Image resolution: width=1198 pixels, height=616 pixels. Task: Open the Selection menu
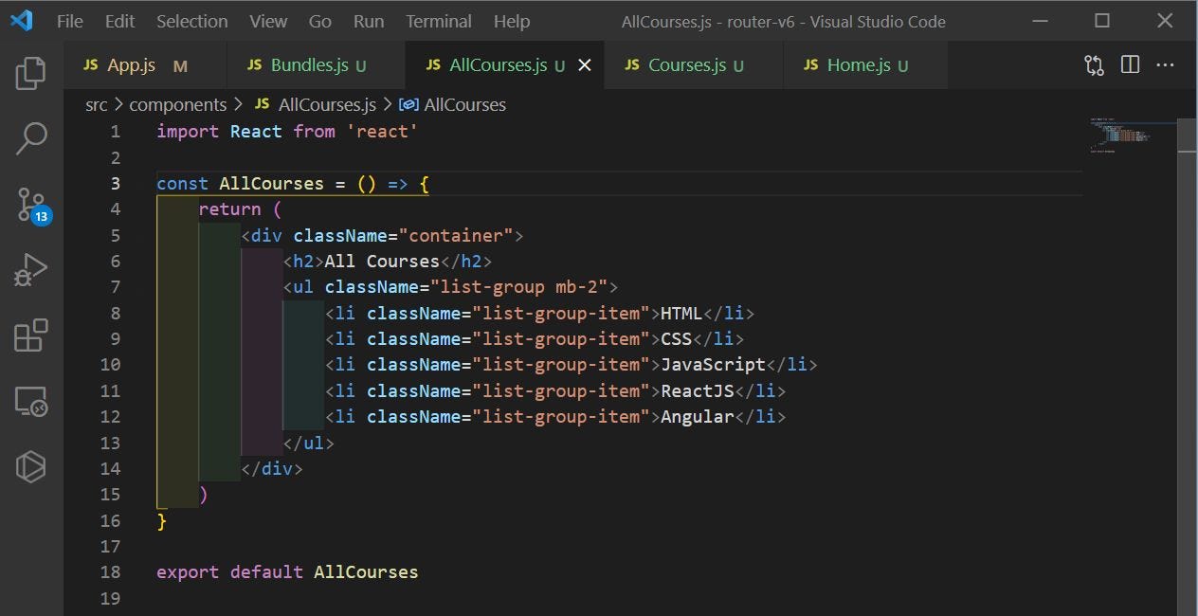coord(191,21)
